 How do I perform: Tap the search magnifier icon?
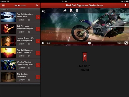point(37,5)
